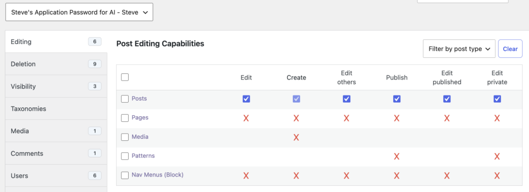Click the Media post type link in table
Viewport: 529px width, 192px height.
(x=140, y=137)
